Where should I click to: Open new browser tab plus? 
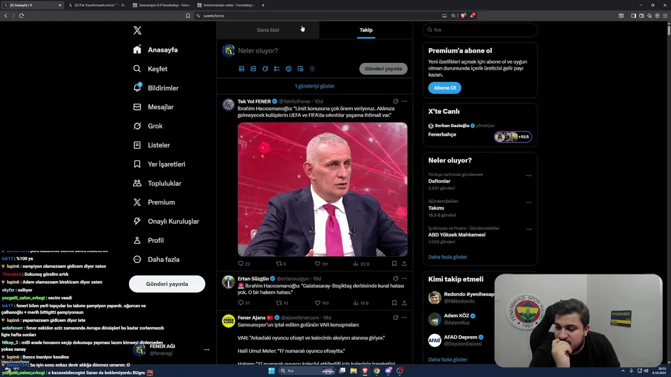pyautogui.click(x=263, y=5)
